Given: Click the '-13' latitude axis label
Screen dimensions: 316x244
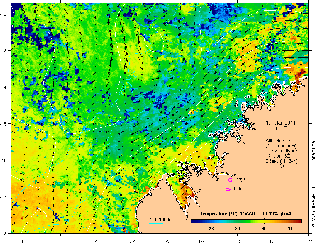Looking at the screenshot, I should click(x=4, y=51).
